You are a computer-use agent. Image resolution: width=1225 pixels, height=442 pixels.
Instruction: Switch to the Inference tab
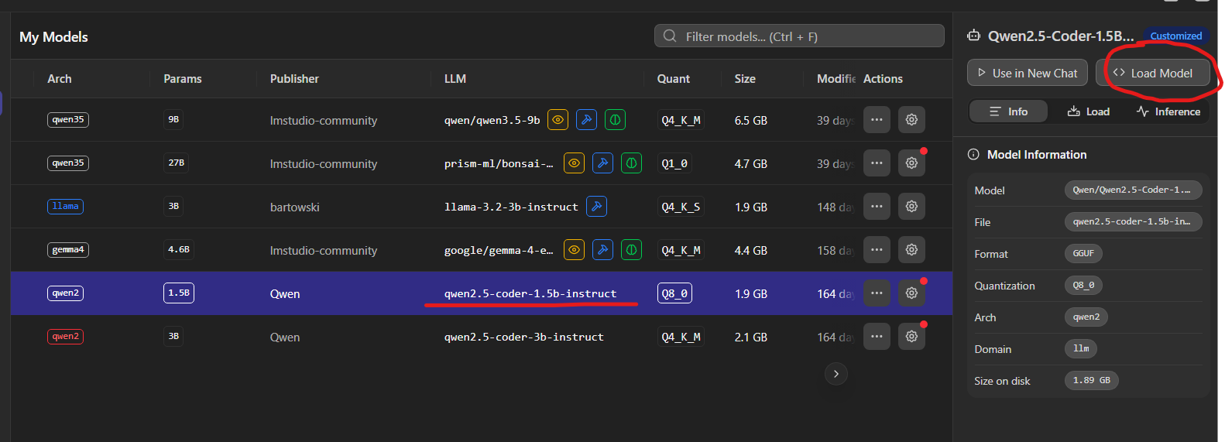pos(1168,111)
